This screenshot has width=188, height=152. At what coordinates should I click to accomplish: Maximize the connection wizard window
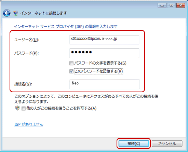tap(171, 5)
